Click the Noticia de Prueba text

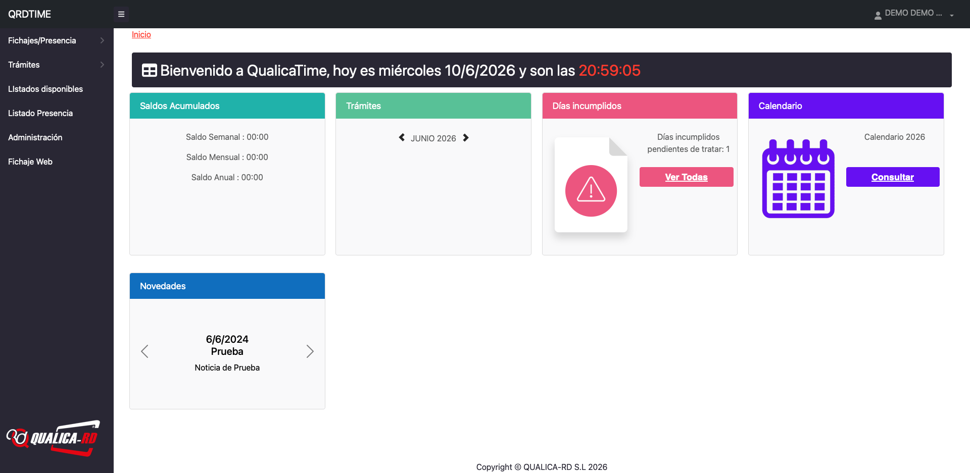click(x=227, y=367)
